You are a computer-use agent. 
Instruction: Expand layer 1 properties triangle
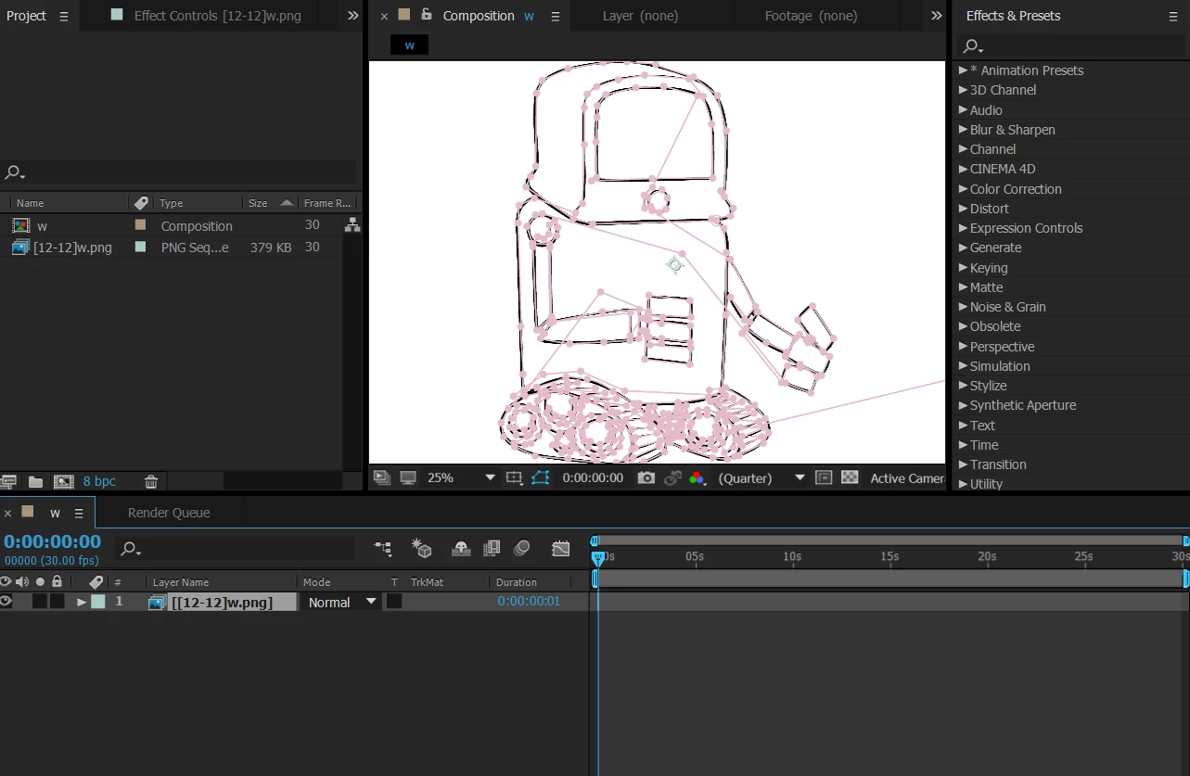pos(82,602)
